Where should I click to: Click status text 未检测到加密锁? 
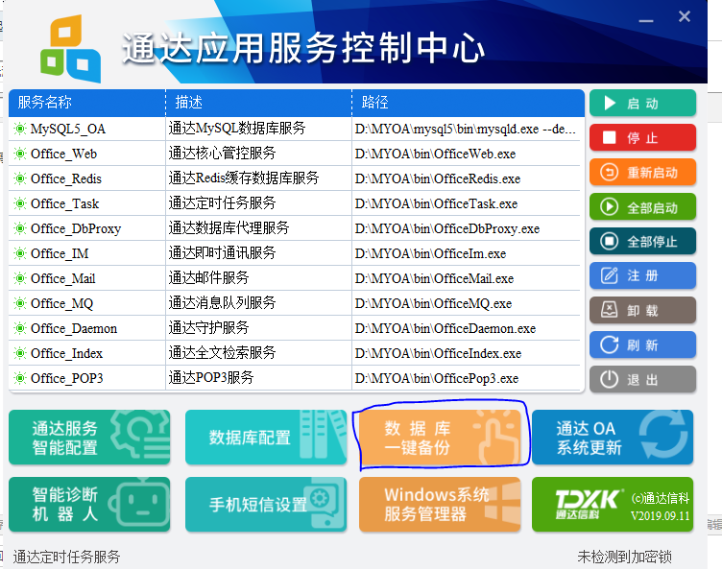pos(624,557)
